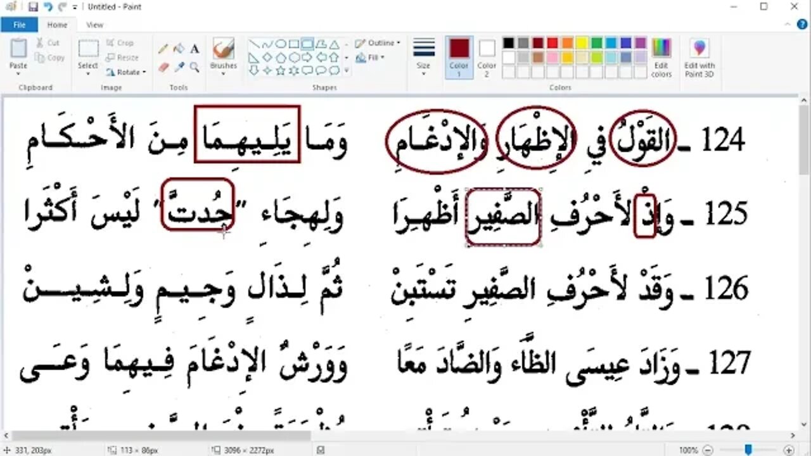Choose the Diamond shape
The image size is (811, 456).
267,57
